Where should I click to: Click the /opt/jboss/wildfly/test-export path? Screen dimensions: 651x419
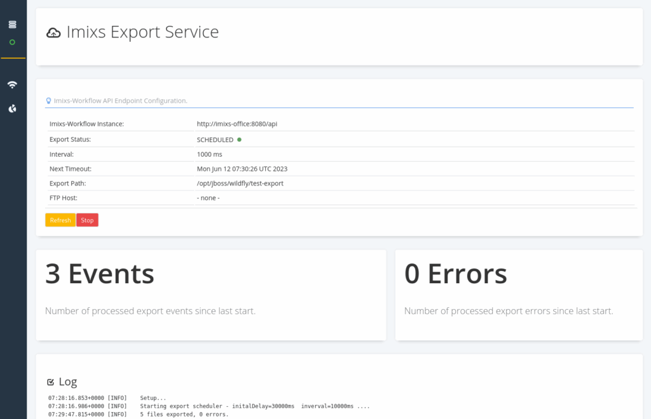click(x=240, y=183)
